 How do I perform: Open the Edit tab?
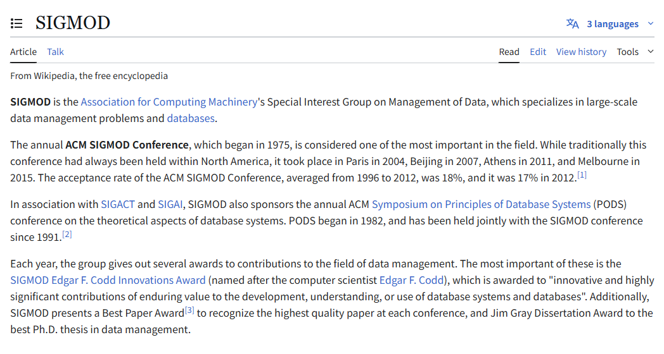[538, 52]
